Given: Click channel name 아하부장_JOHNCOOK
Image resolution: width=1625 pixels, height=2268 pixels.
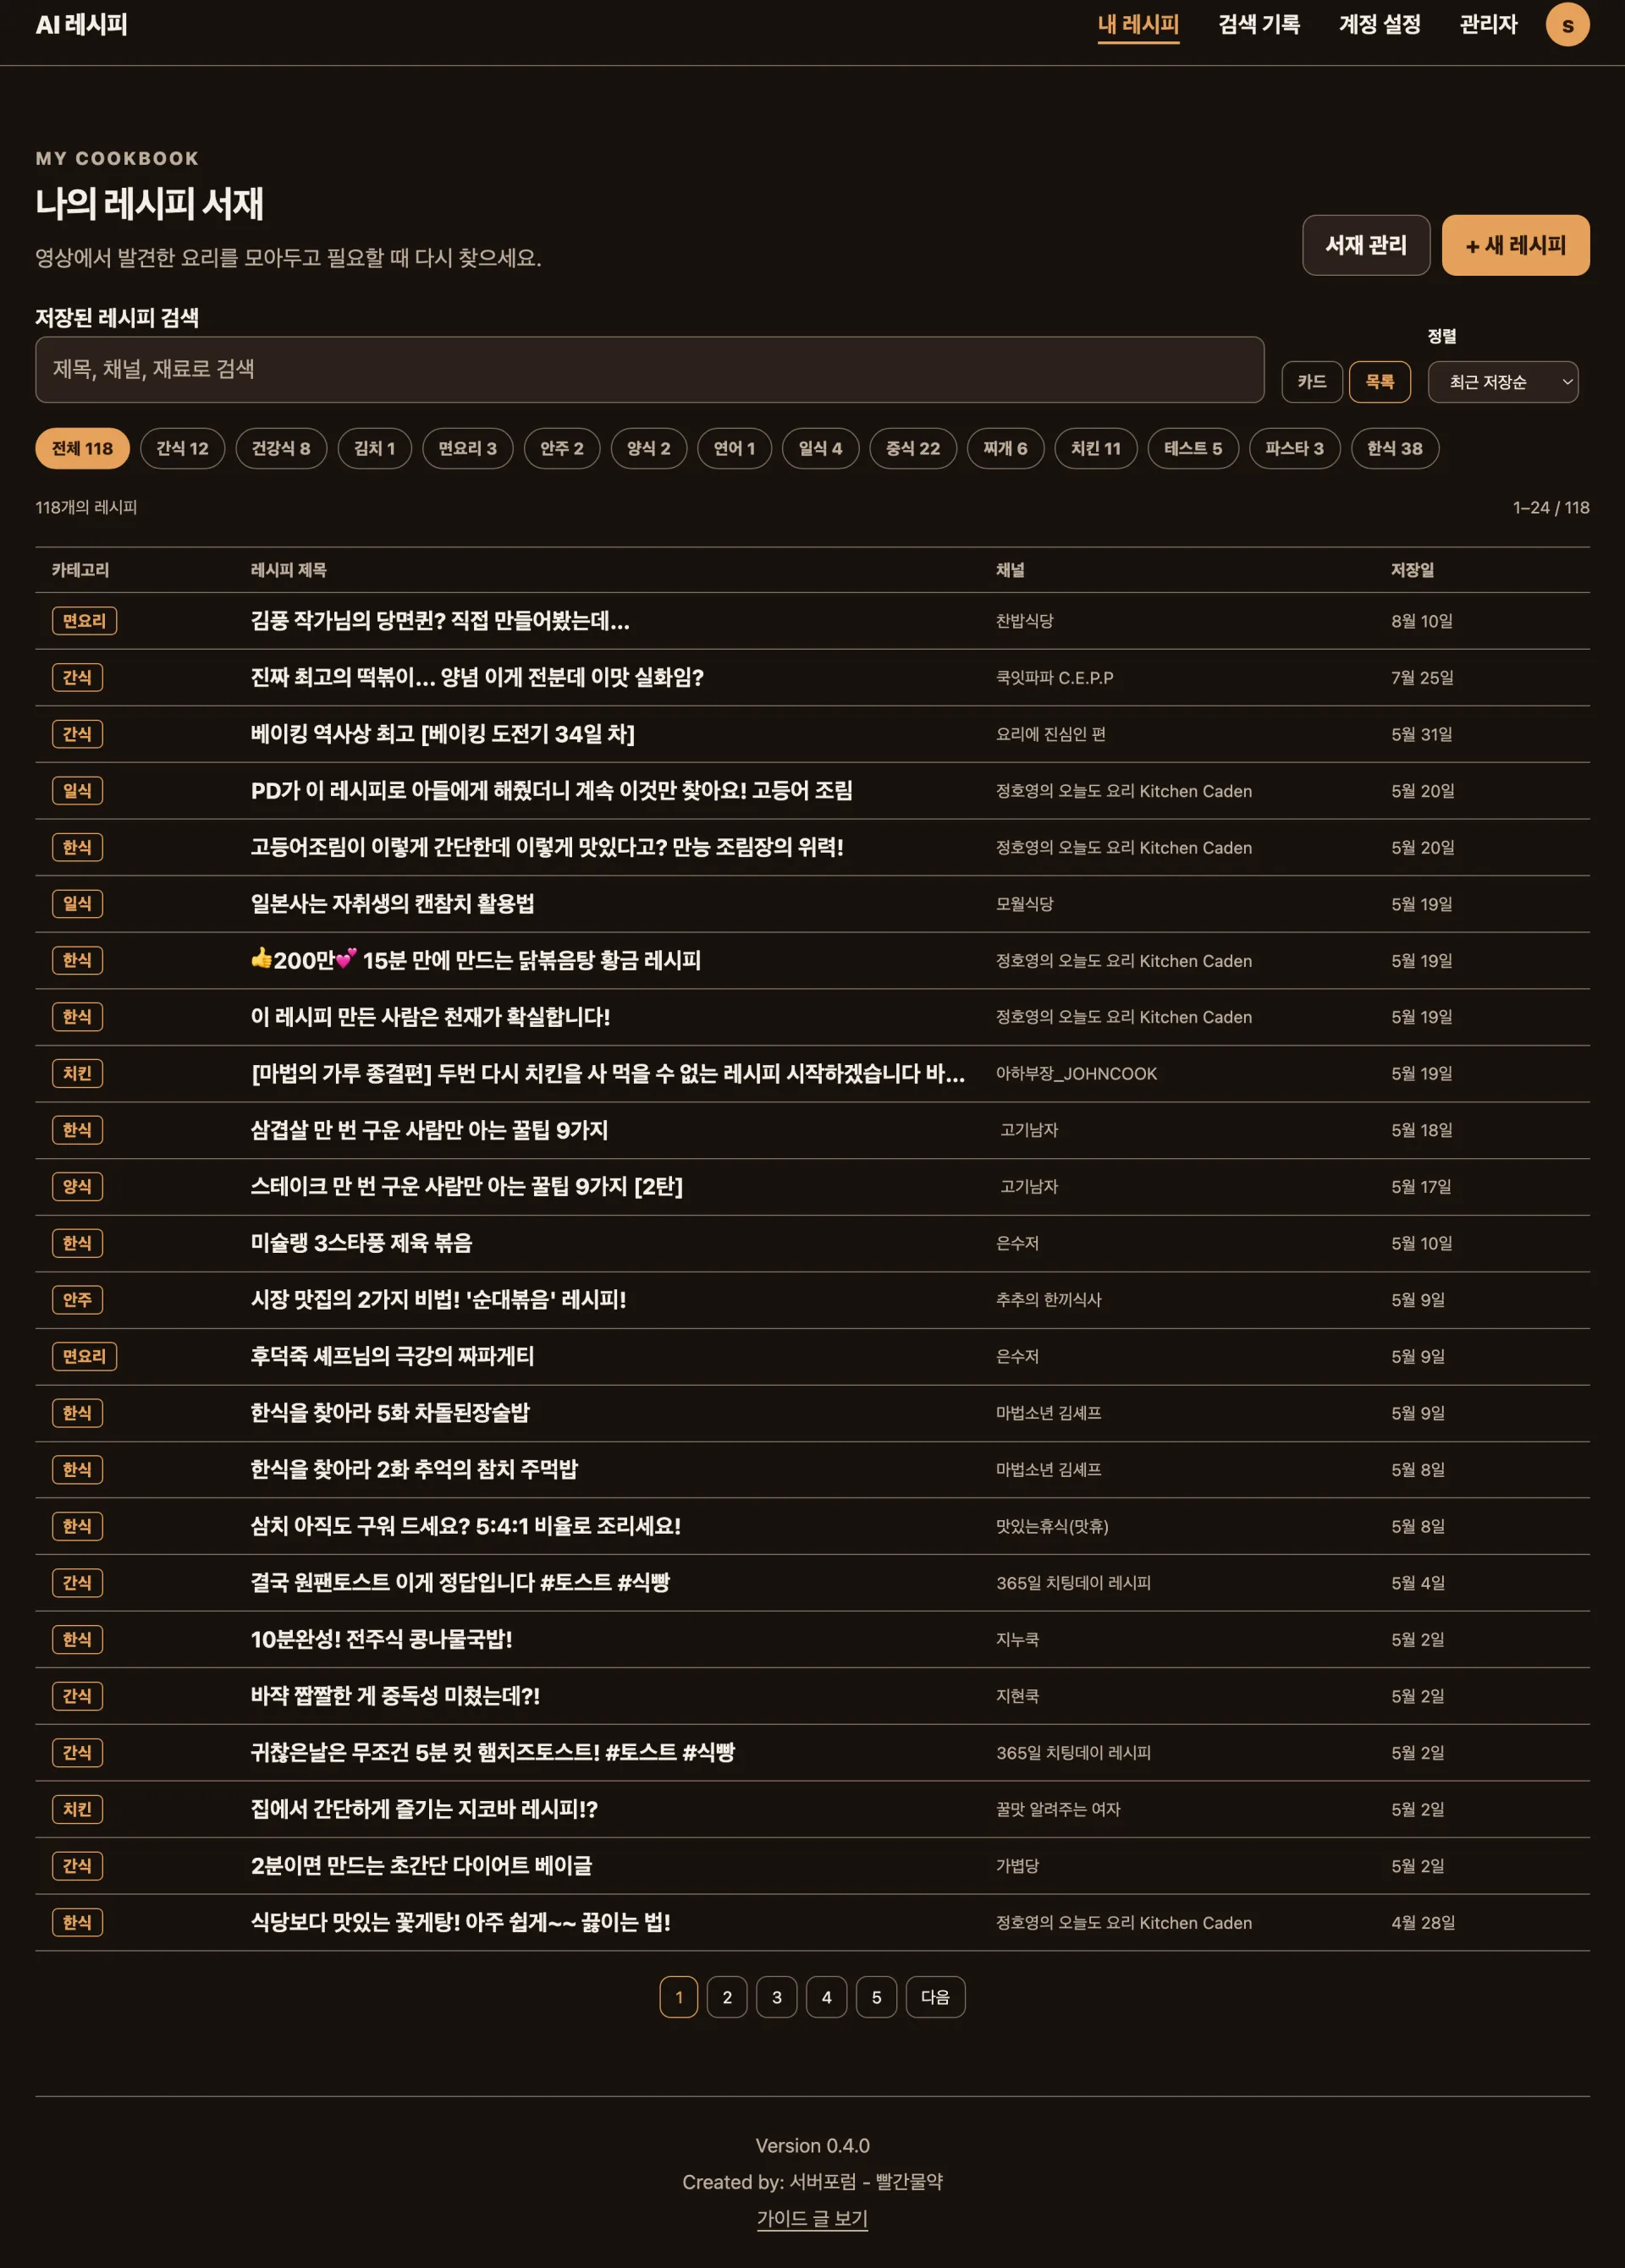Looking at the screenshot, I should point(1077,1074).
